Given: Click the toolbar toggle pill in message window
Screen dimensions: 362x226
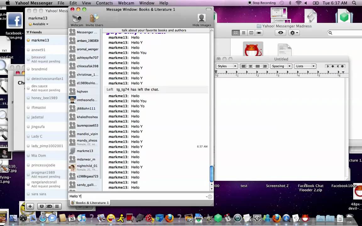Looking at the screenshot, I should click(x=208, y=9).
